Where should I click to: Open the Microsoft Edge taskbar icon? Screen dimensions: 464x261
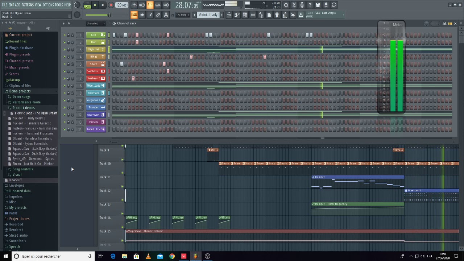coord(113,256)
